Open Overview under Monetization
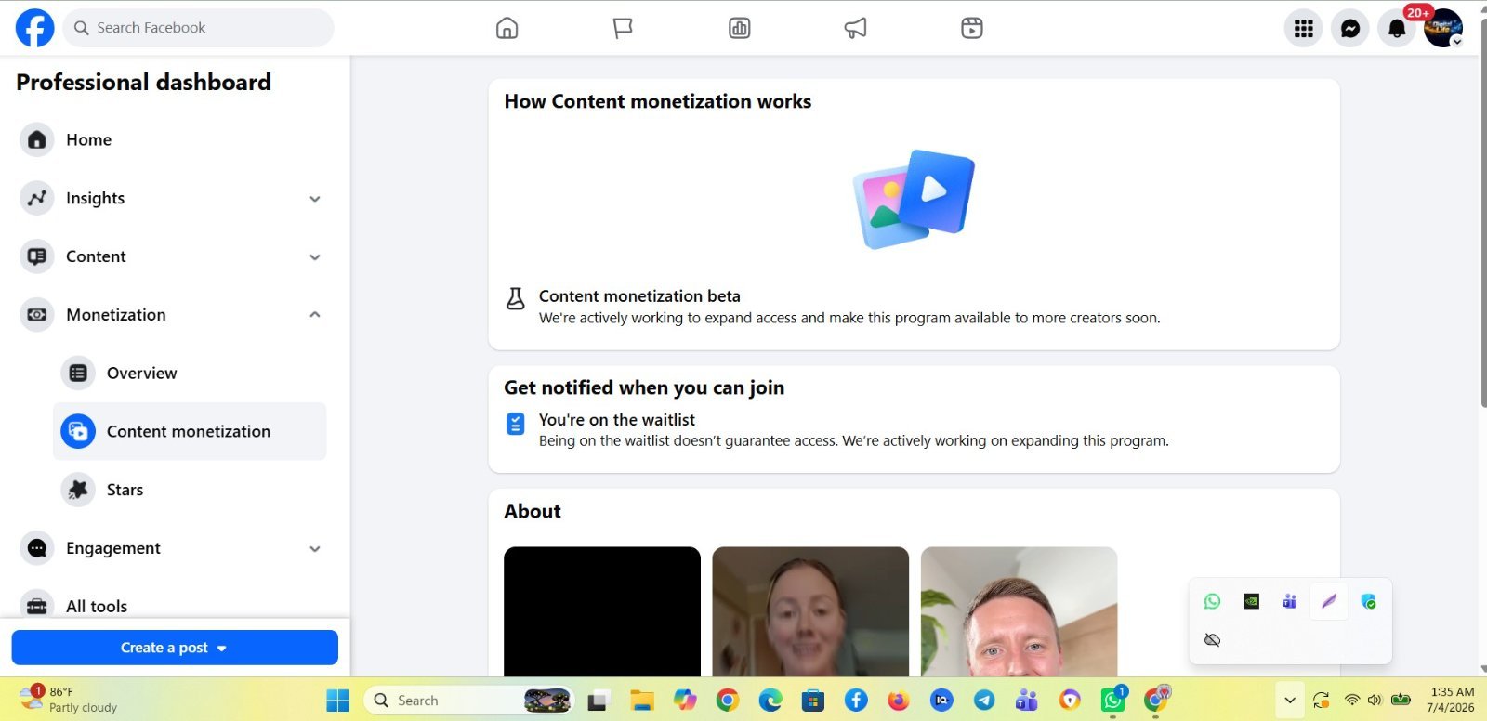 tap(190, 374)
